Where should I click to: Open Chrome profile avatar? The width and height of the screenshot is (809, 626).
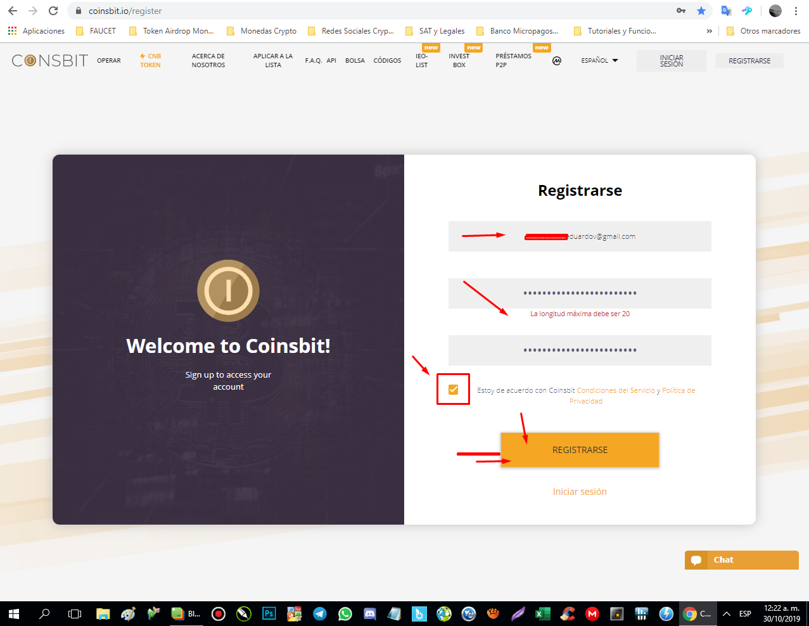click(775, 11)
